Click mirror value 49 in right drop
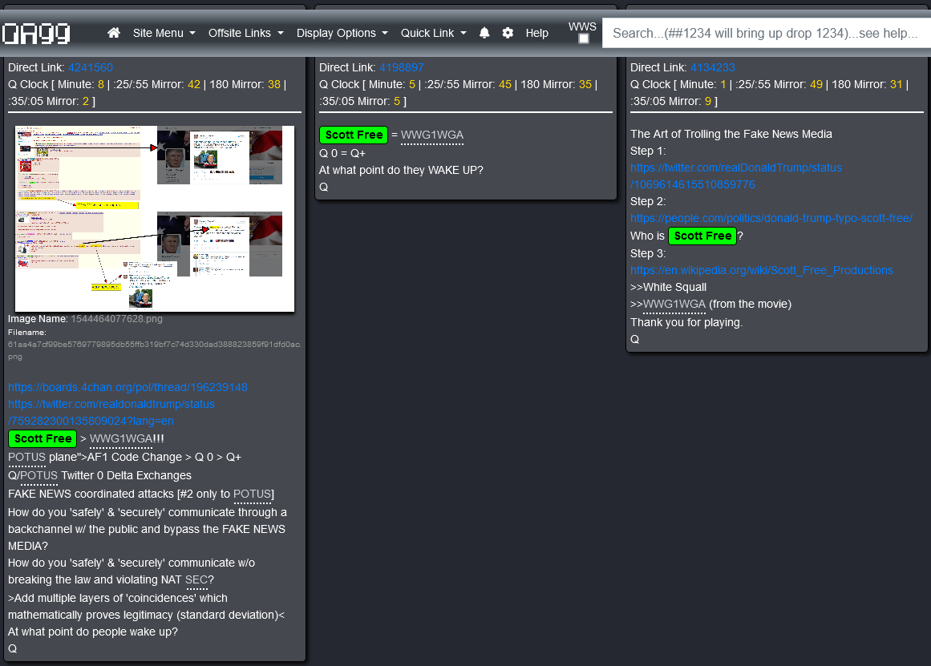Viewport: 931px width, 666px height. pyautogui.click(x=816, y=84)
